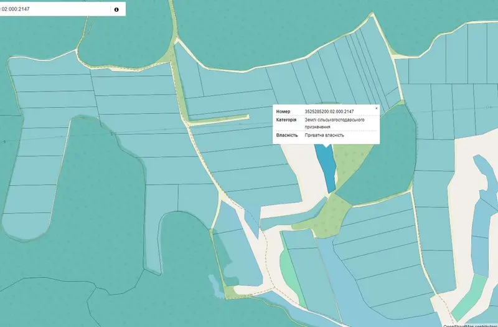
Task: Click the Категорія label in popup
Action: click(x=286, y=120)
